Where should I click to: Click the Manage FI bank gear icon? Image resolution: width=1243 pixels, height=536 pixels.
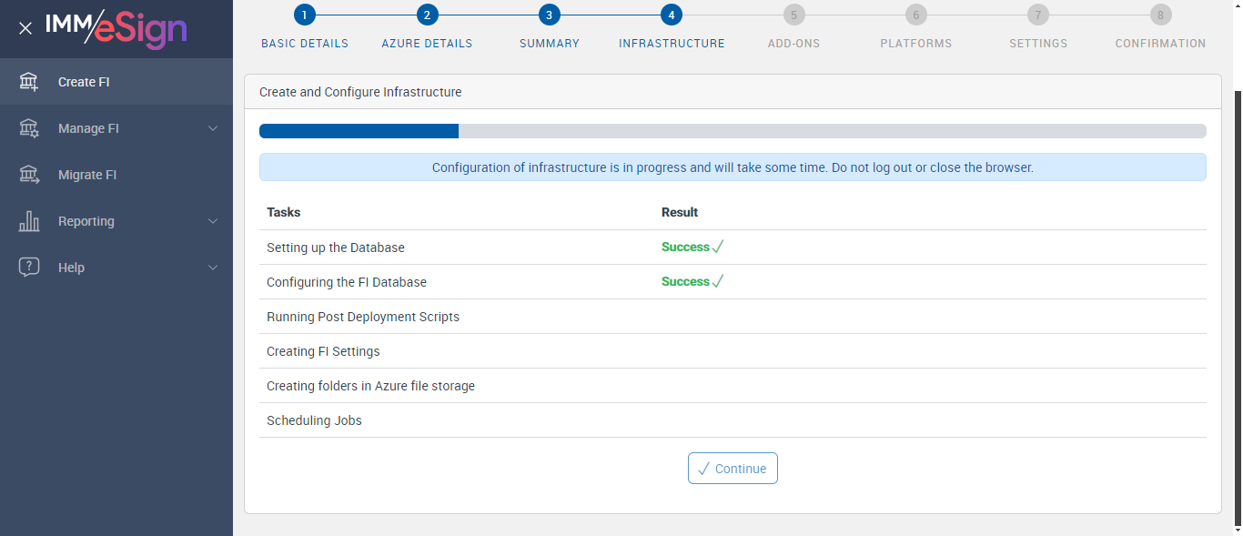[29, 128]
